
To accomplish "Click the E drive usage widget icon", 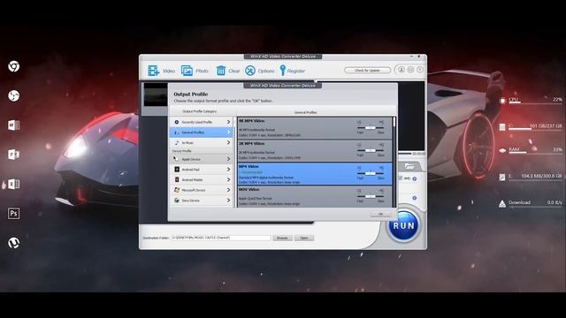I will click(x=502, y=177).
